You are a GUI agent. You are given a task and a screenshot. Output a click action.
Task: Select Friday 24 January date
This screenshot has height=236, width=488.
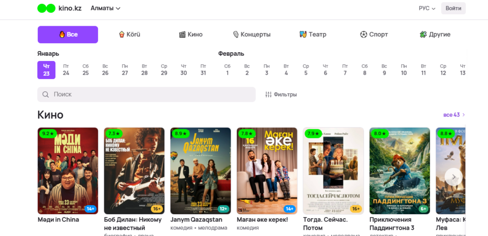click(x=66, y=70)
